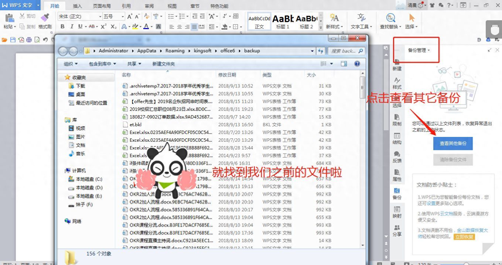This screenshot has height=265, width=502.
Task: Click the export to PDF icon
Action: [21, 40]
